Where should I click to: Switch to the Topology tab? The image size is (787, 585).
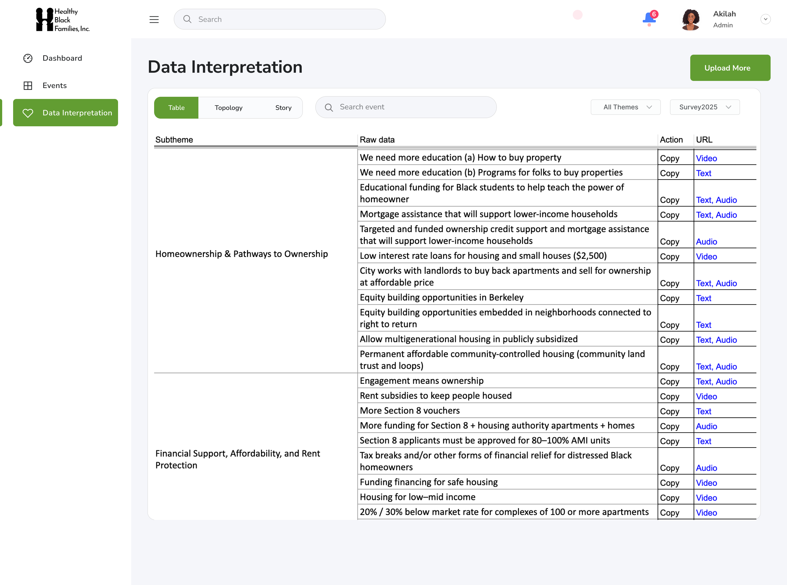tap(228, 108)
